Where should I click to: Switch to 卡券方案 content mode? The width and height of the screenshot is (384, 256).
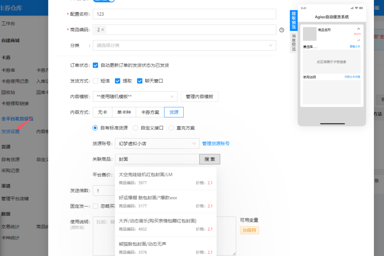150,112
